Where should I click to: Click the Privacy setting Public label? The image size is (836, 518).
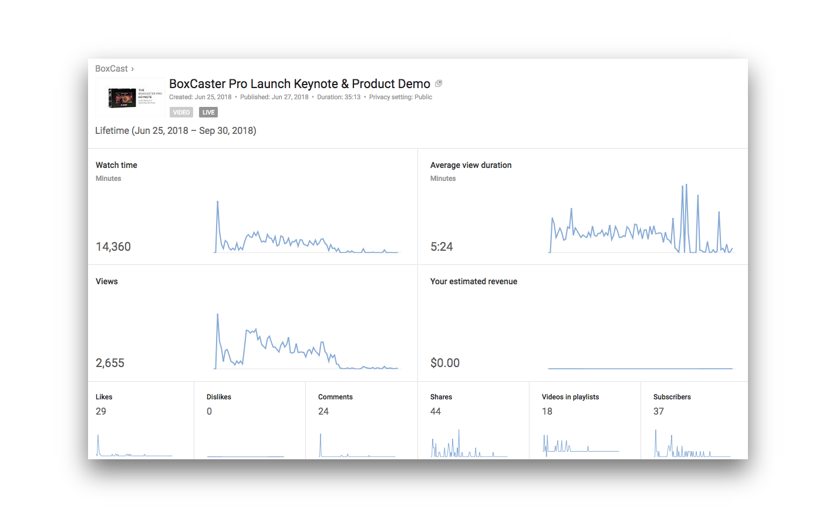(400, 97)
